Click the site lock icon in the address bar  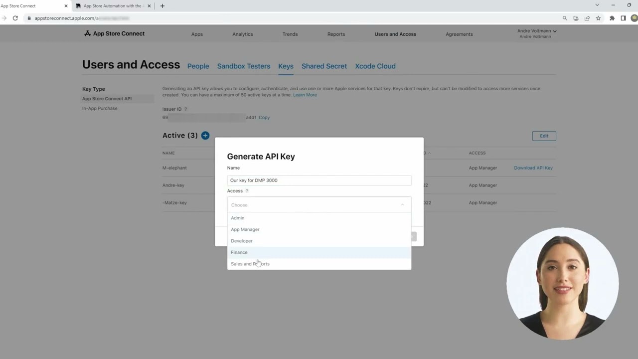(29, 18)
